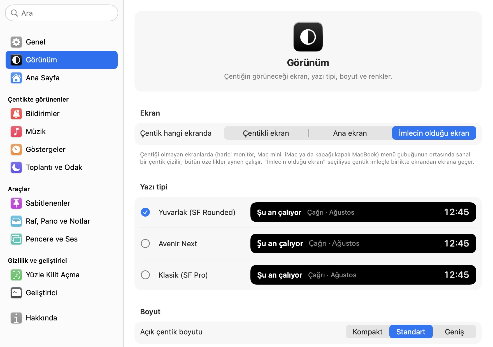Viewport: 493px width, 347px height.
Task: Click the Araçlar section header
Action: click(19, 189)
